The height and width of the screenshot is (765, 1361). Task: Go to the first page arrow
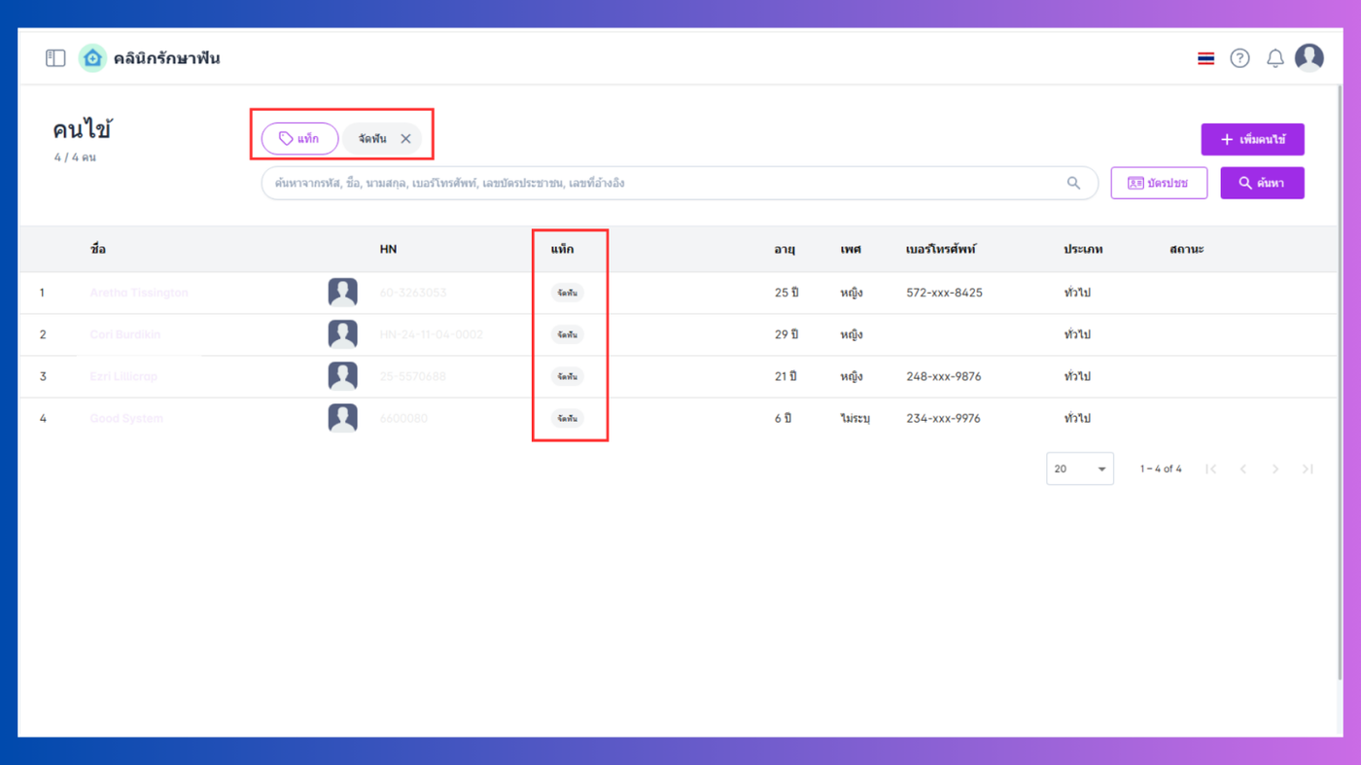(x=1210, y=469)
